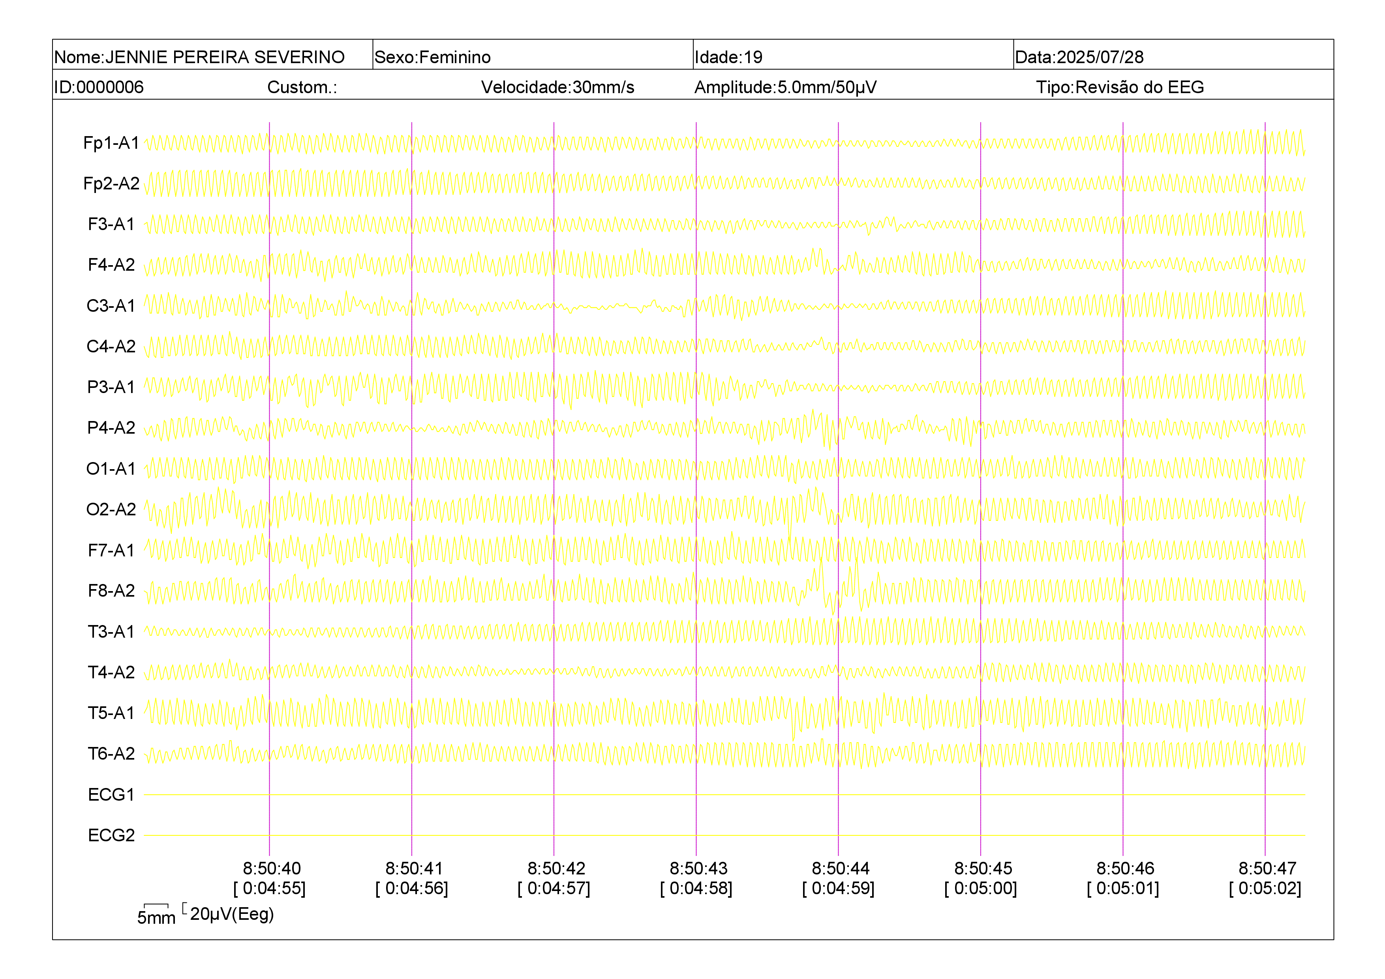Screen dimensions: 1385x979
Task: Select the Fp1-A1 channel label
Action: click(112, 143)
